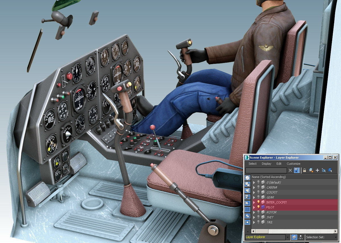Click the layer stack icon of CABINA
This screenshot has height=243, width=341.
(263, 187)
